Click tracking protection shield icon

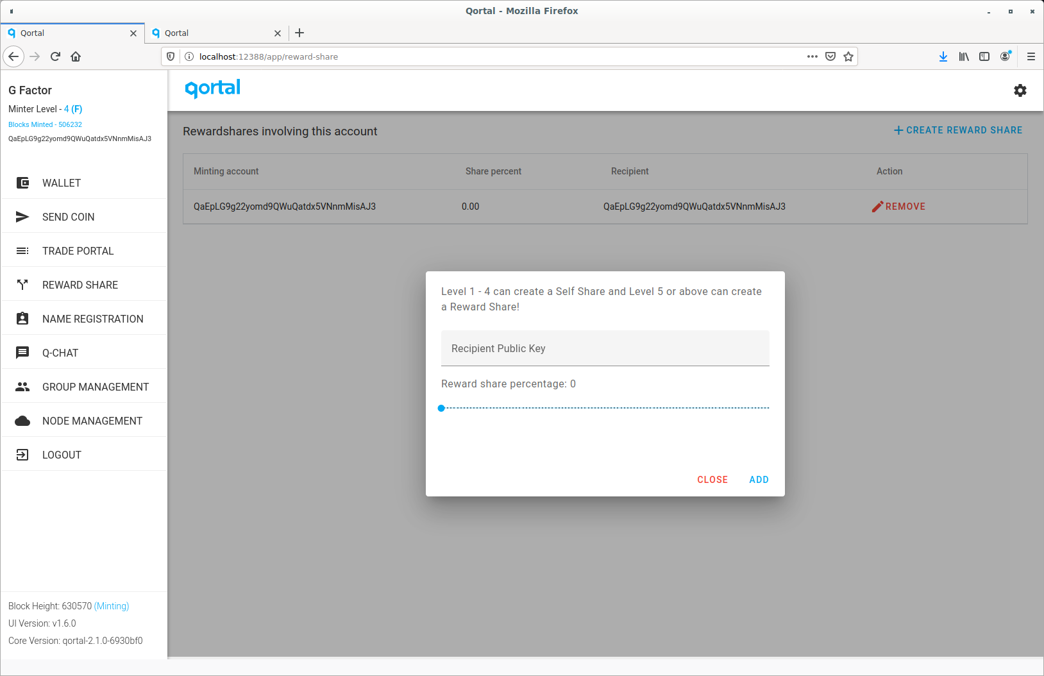171,56
